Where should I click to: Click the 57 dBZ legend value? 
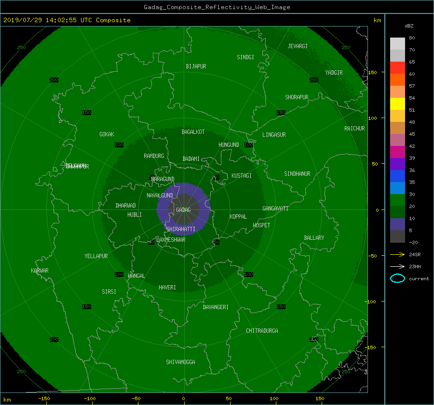point(412,86)
